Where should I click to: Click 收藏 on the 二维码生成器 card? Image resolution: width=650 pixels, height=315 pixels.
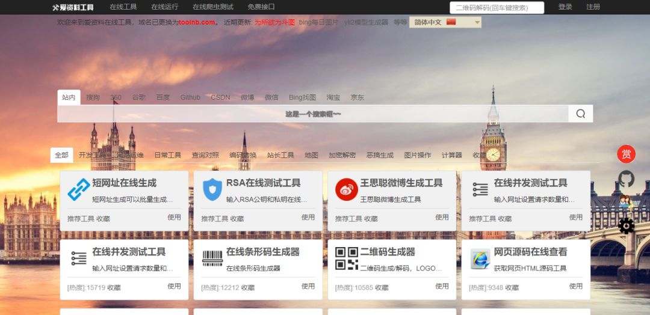click(382, 287)
